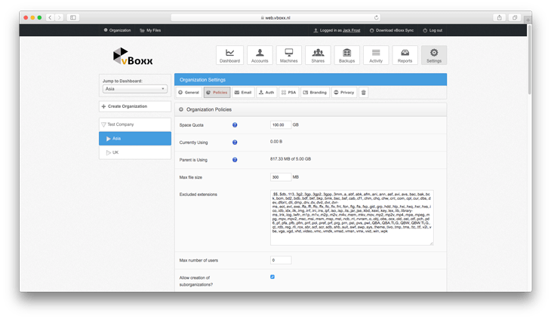The height and width of the screenshot is (319, 551).
Task: Switch to the Branding tab
Action: (x=315, y=92)
